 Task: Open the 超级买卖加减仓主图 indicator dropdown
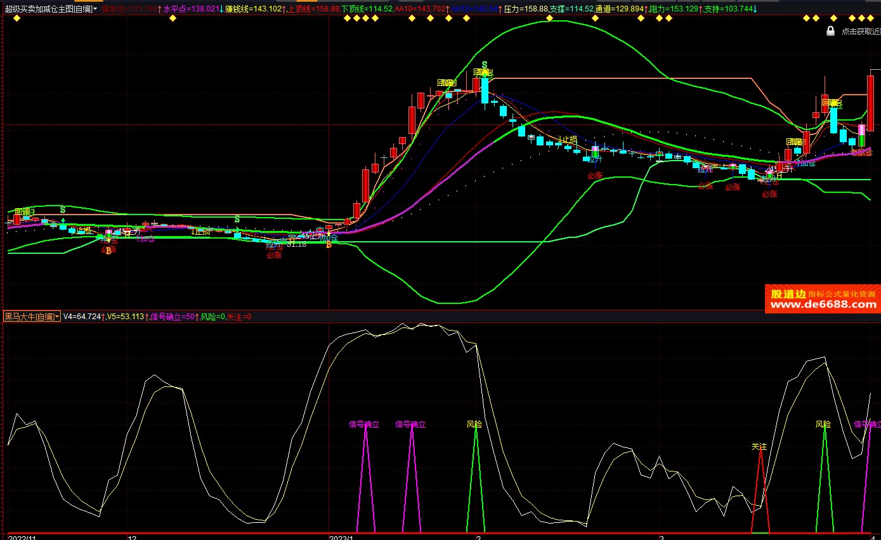pos(51,9)
